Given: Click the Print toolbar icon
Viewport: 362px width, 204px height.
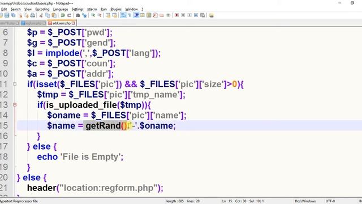Looking at the screenshot, I should click(33, 15).
